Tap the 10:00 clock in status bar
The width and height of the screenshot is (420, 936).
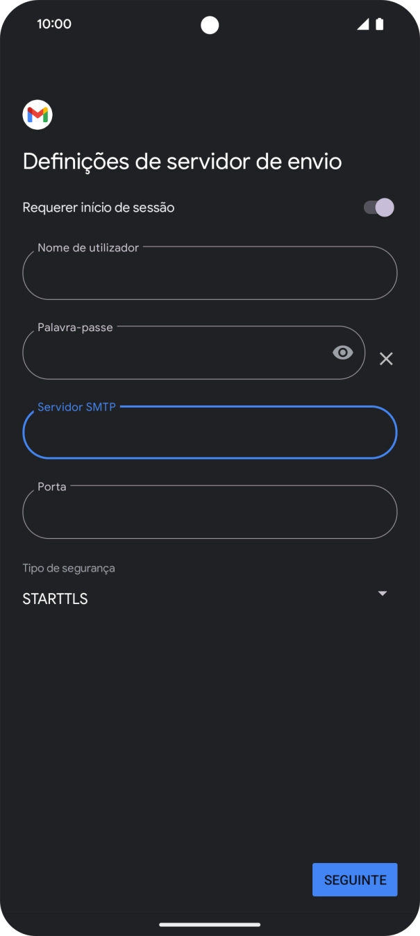(x=54, y=24)
